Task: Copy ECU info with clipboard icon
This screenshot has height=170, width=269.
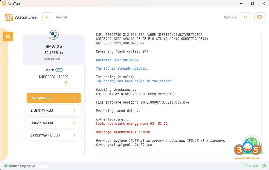Action: (x=67, y=83)
